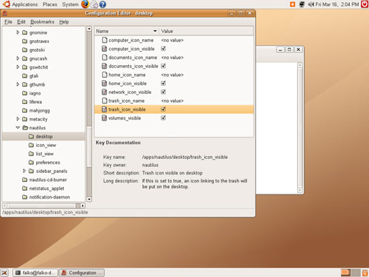Click the Show Desktop icon in bottom panel

tap(5, 273)
